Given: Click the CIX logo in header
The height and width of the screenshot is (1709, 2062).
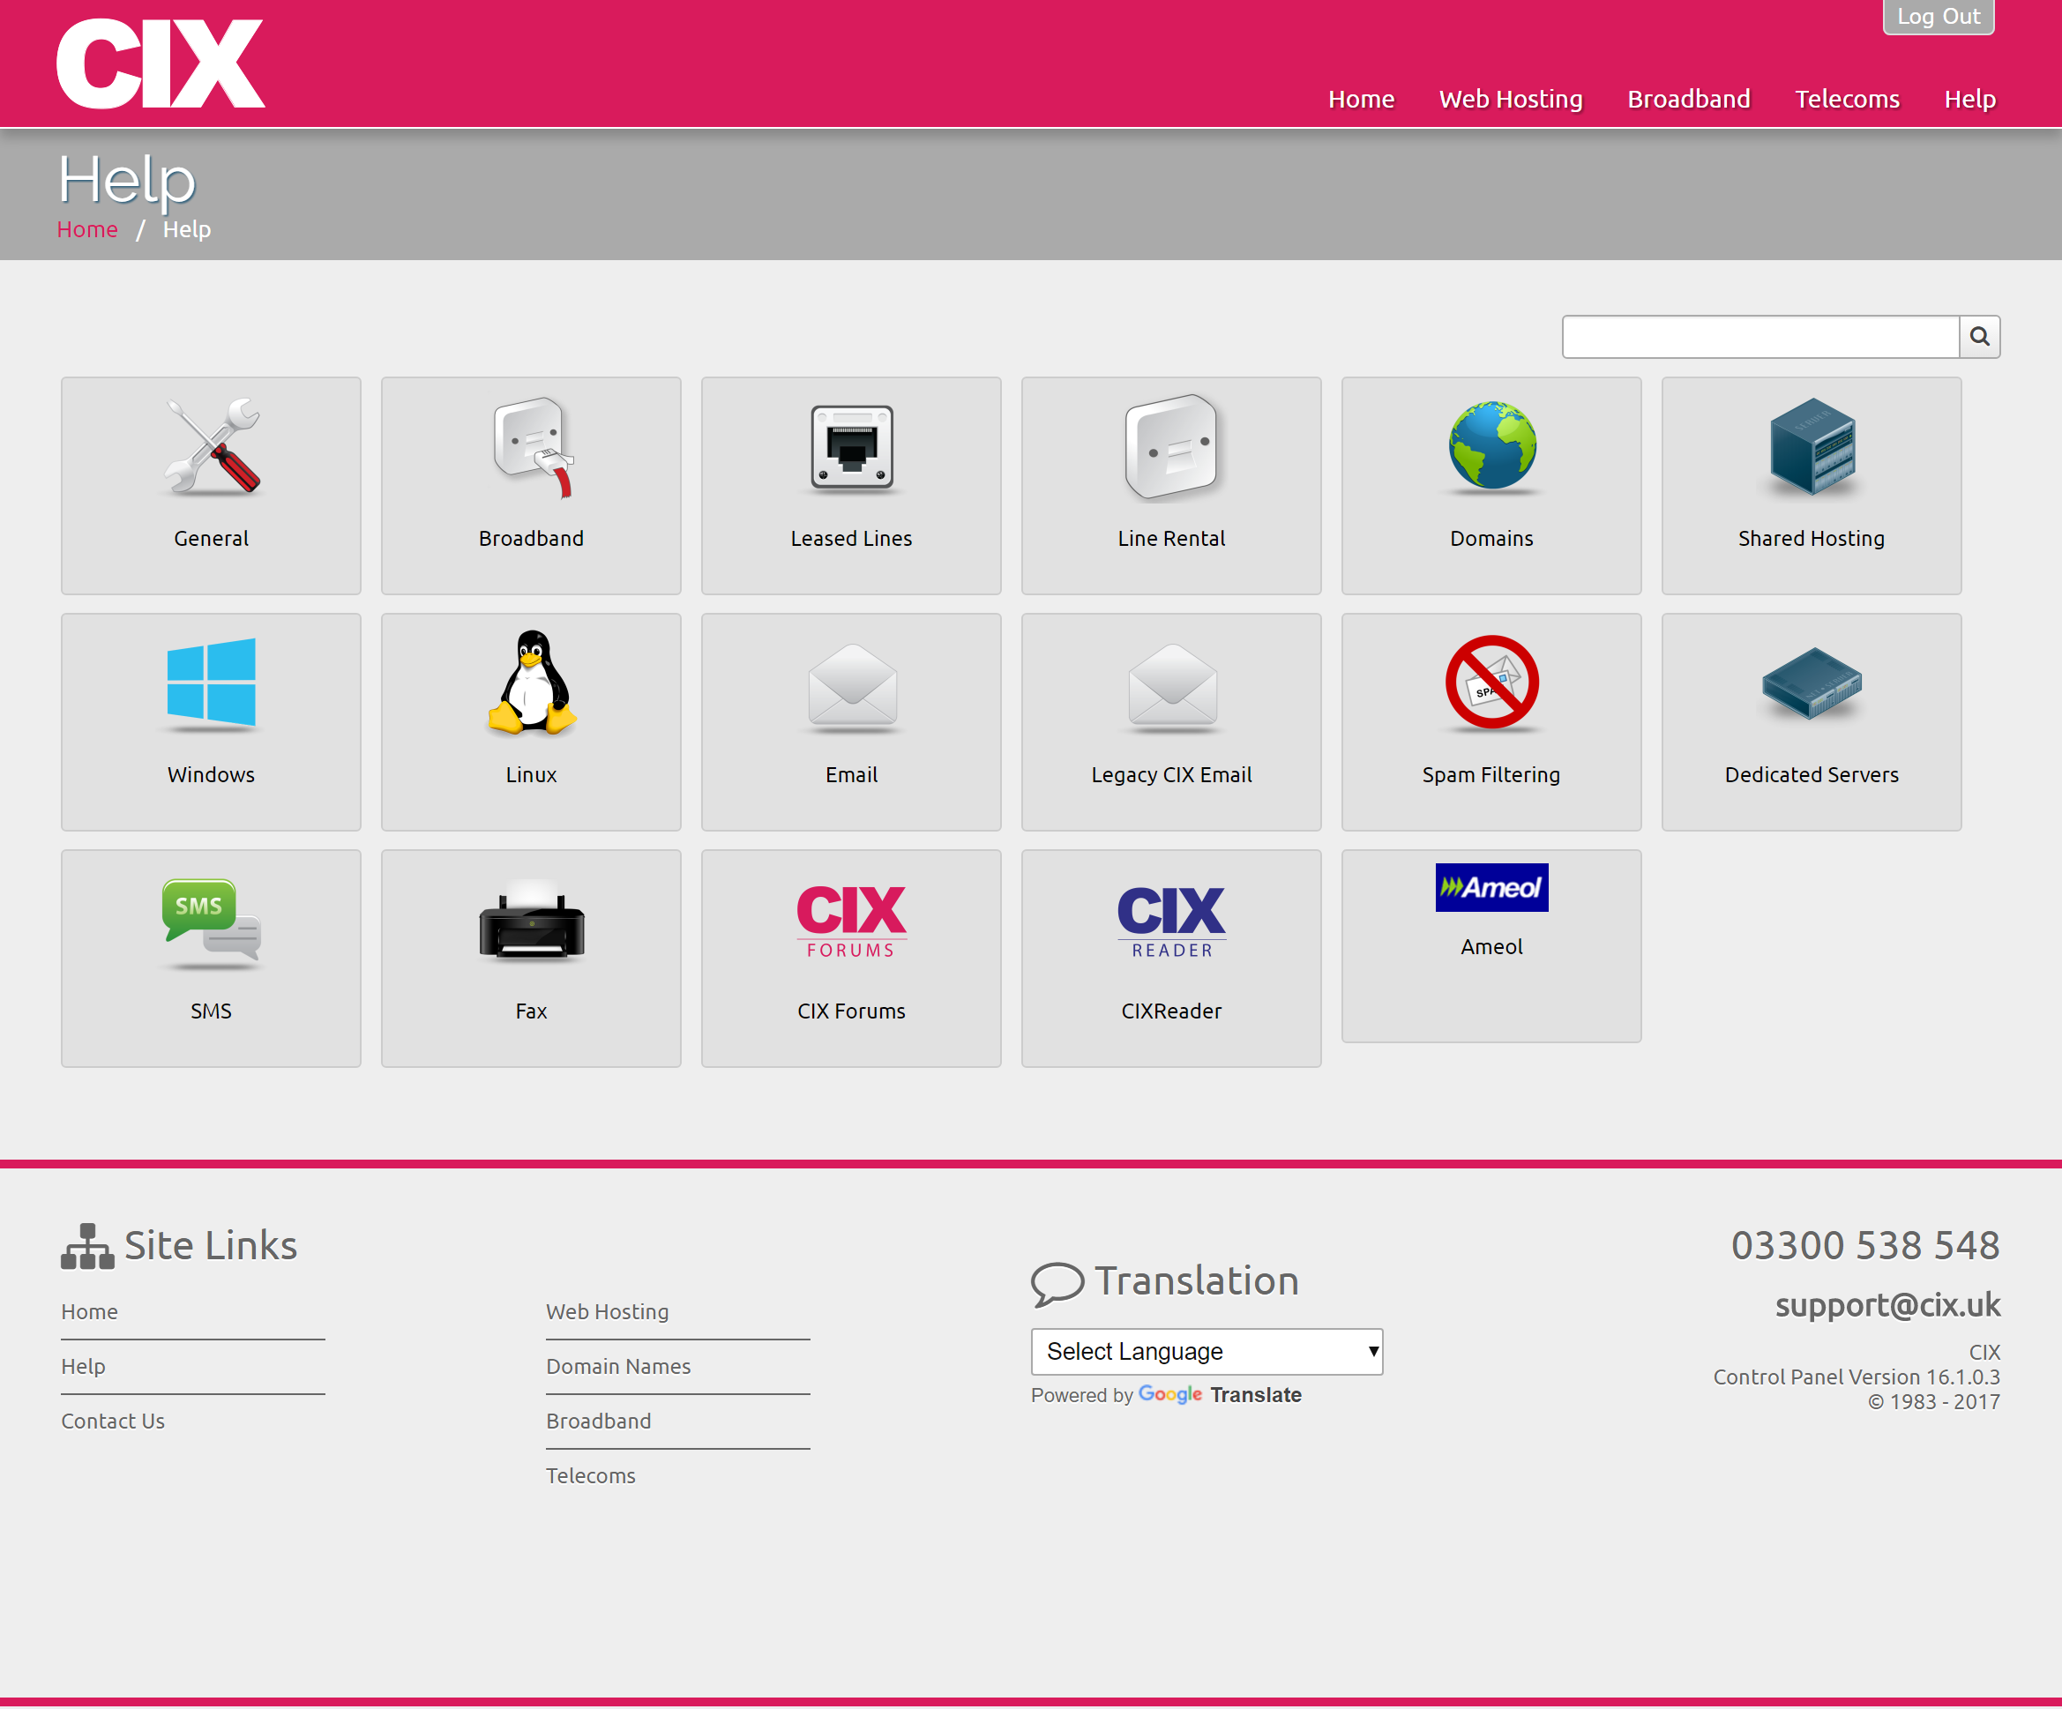Looking at the screenshot, I should coord(160,63).
